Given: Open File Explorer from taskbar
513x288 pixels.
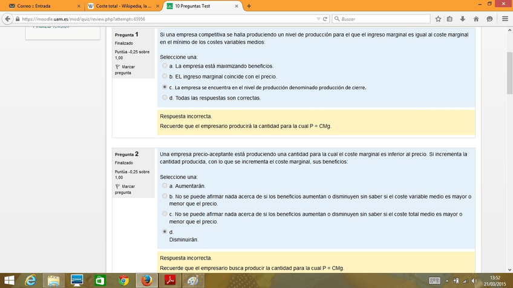Looking at the screenshot, I should tap(54, 281).
